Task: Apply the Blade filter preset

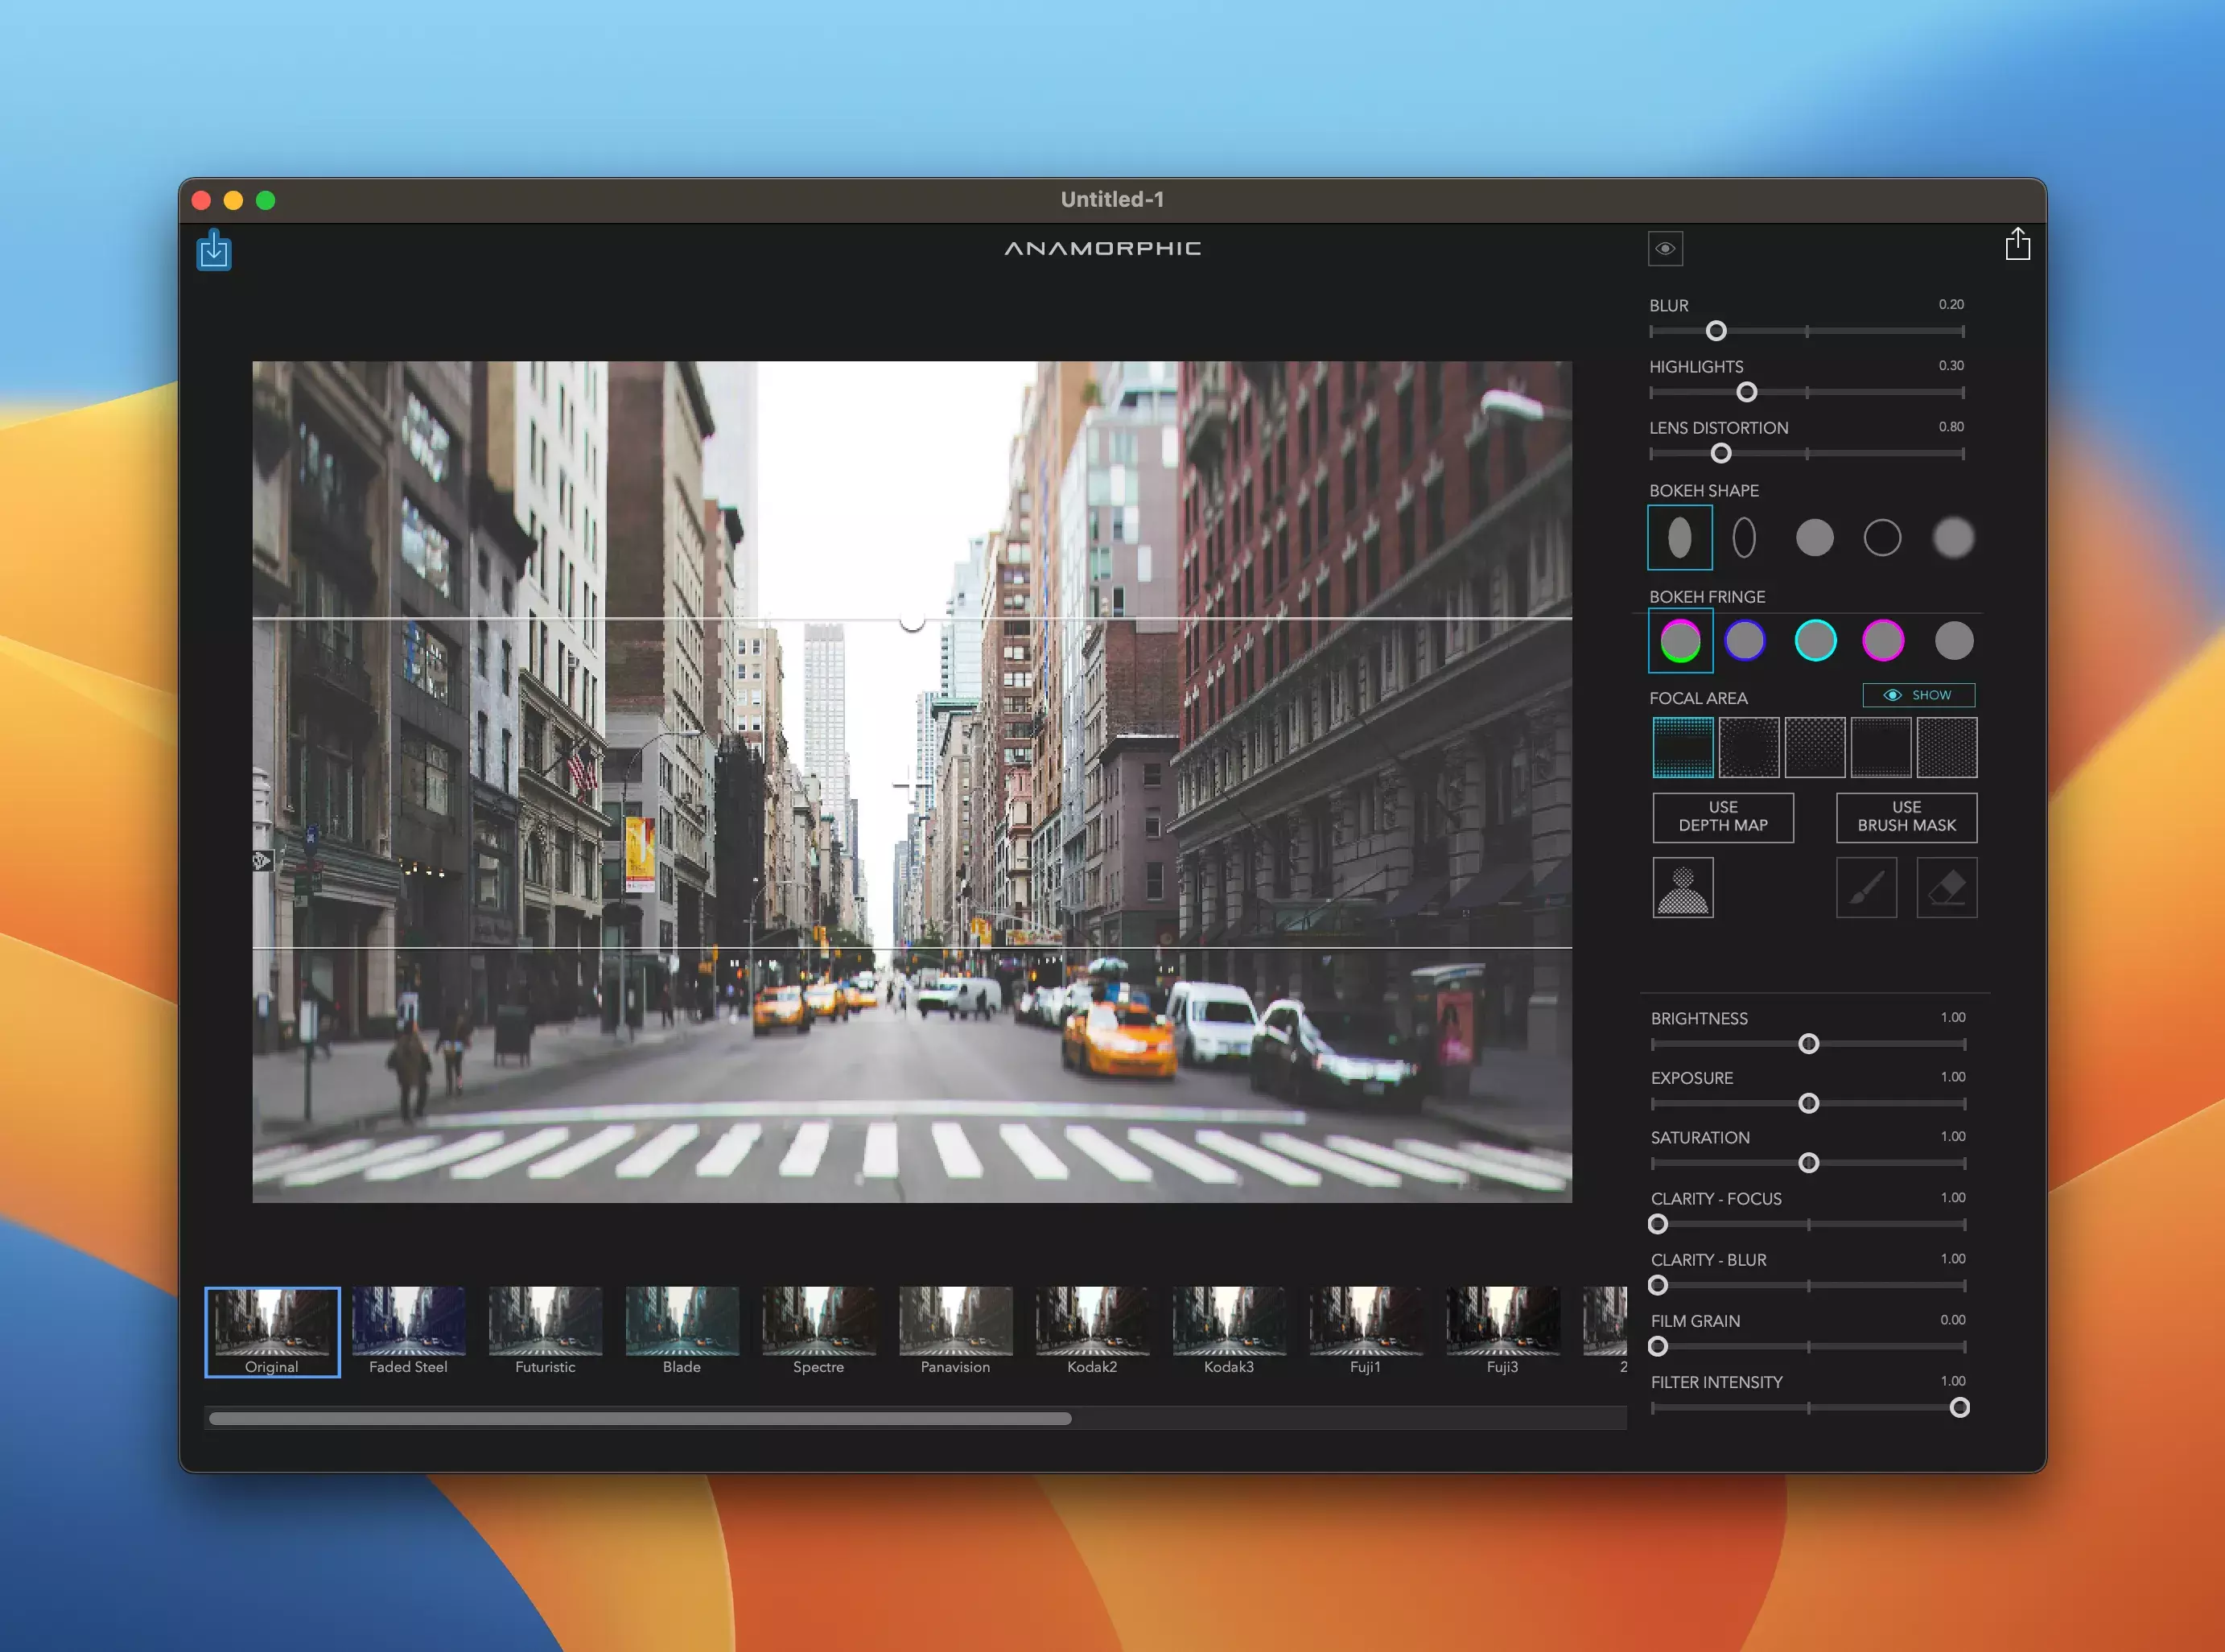Action: point(682,1331)
